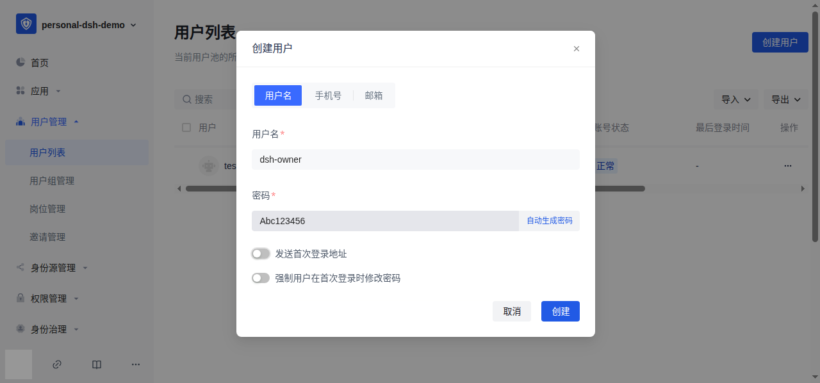820x383 pixels.
Task: Select 用户列表 in the sidebar
Action: pyautogui.click(x=77, y=152)
